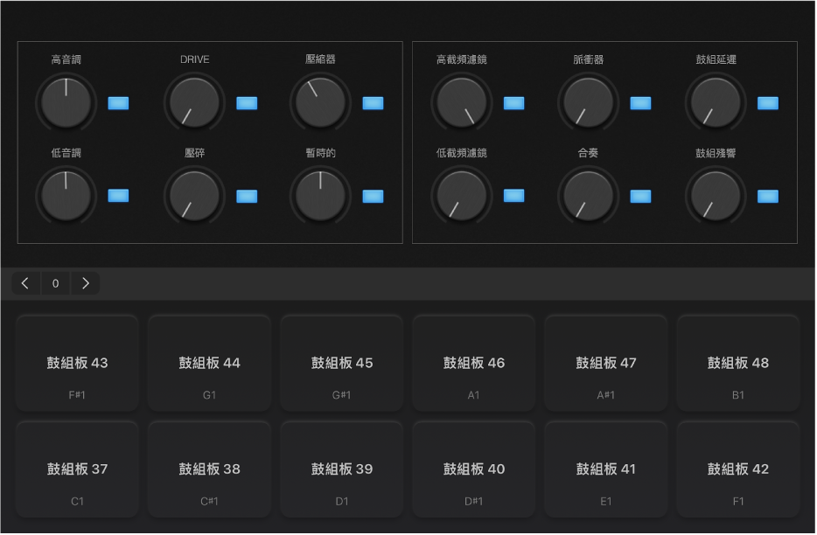Click the 壓縮器 knob

coord(320,102)
